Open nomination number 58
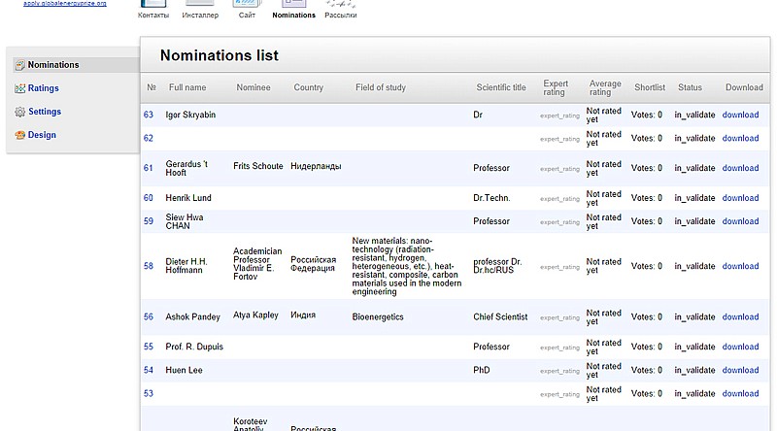 tap(149, 266)
